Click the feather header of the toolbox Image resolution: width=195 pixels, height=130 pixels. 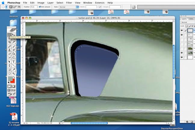tap(11, 30)
